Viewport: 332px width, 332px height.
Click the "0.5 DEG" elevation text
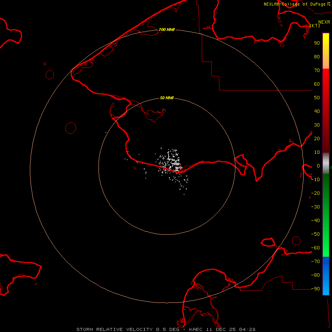(x=168, y=329)
